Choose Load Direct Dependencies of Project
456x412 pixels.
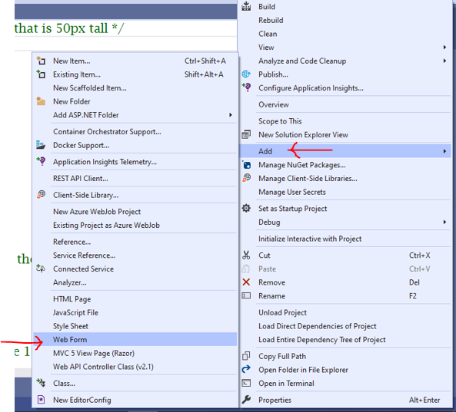pos(345,326)
